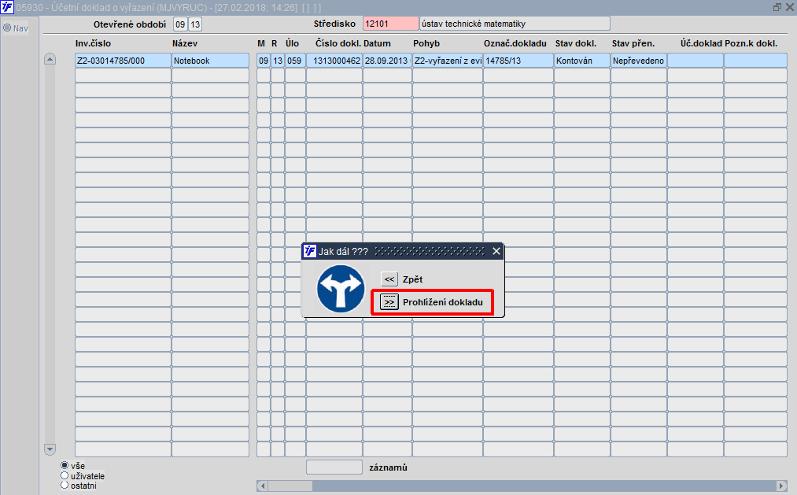The height and width of the screenshot is (495, 797).
Task: Click the empty Úč.doklad cell in first row
Action: tap(696, 61)
